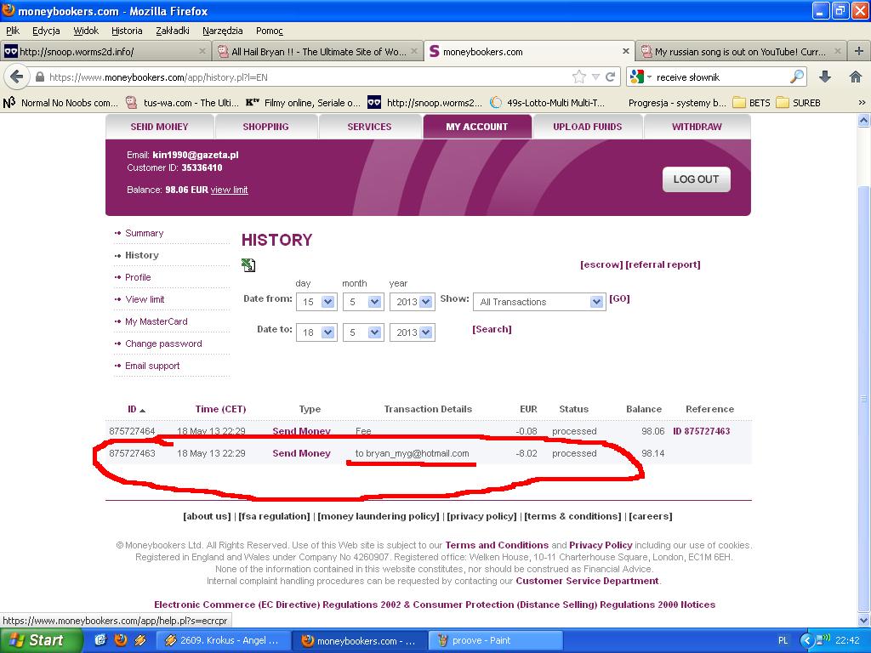Open search engine selector dropdown

640,77
